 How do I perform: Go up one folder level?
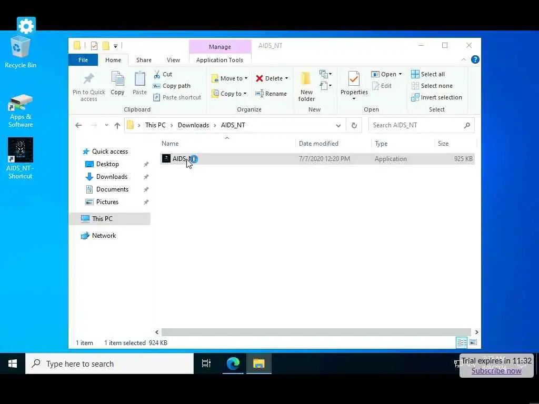pyautogui.click(x=117, y=125)
